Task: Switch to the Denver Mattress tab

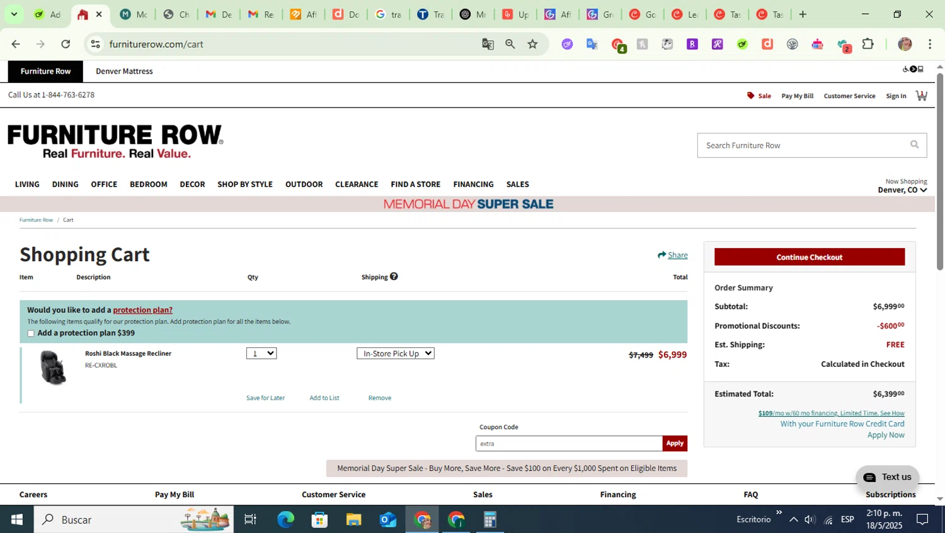Action: pos(124,71)
